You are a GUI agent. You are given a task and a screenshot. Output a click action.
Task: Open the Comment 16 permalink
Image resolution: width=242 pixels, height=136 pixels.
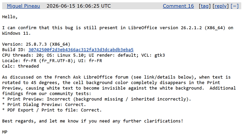point(178,6)
